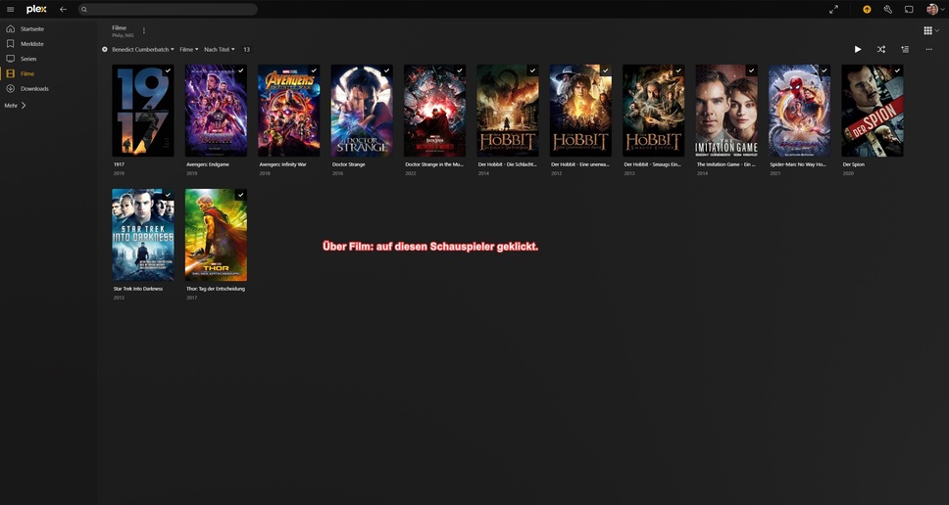Shuffle the filtered movies
The width and height of the screenshot is (949, 505).
[881, 50]
